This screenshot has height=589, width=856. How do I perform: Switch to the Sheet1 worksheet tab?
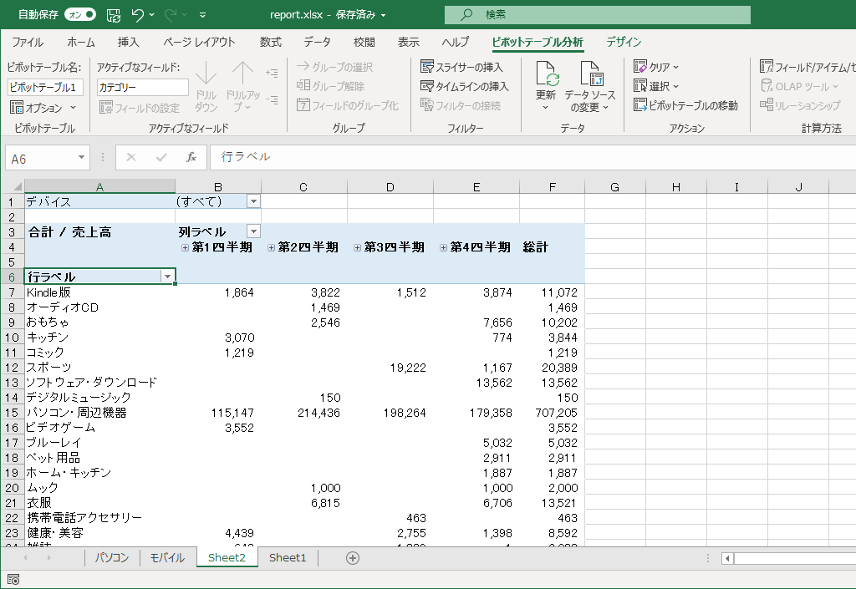(x=288, y=558)
